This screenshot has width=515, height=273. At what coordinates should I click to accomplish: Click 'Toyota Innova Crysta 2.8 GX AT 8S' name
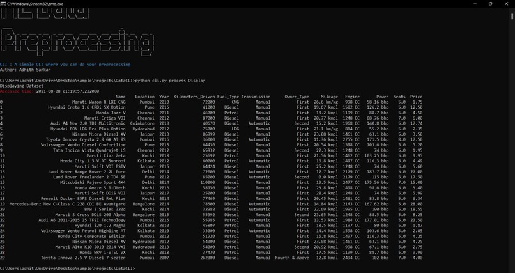tap(86, 139)
